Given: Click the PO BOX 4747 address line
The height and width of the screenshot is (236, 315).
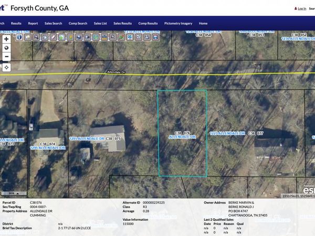Looking at the screenshot, I should point(238,211).
